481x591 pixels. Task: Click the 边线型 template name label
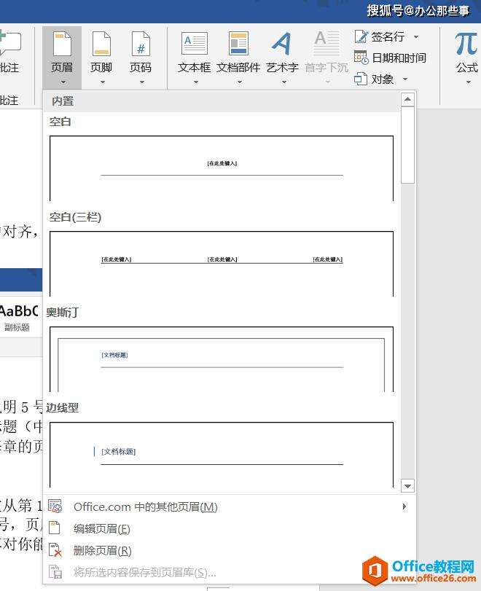[x=62, y=408]
